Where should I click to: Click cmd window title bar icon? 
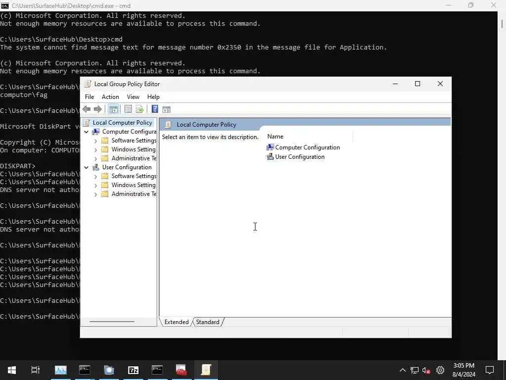[5, 5]
